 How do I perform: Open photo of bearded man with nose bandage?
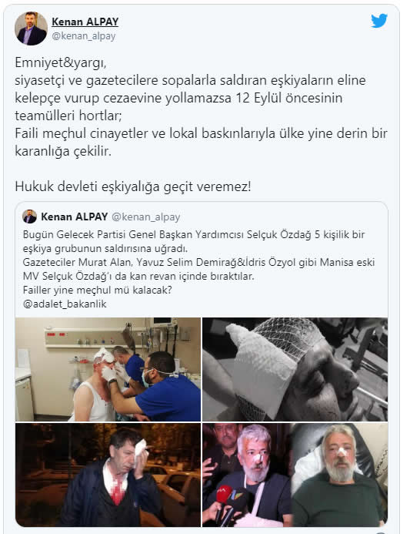[295, 475]
